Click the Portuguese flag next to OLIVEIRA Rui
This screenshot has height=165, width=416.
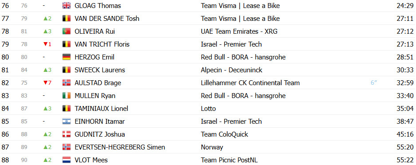67,31
